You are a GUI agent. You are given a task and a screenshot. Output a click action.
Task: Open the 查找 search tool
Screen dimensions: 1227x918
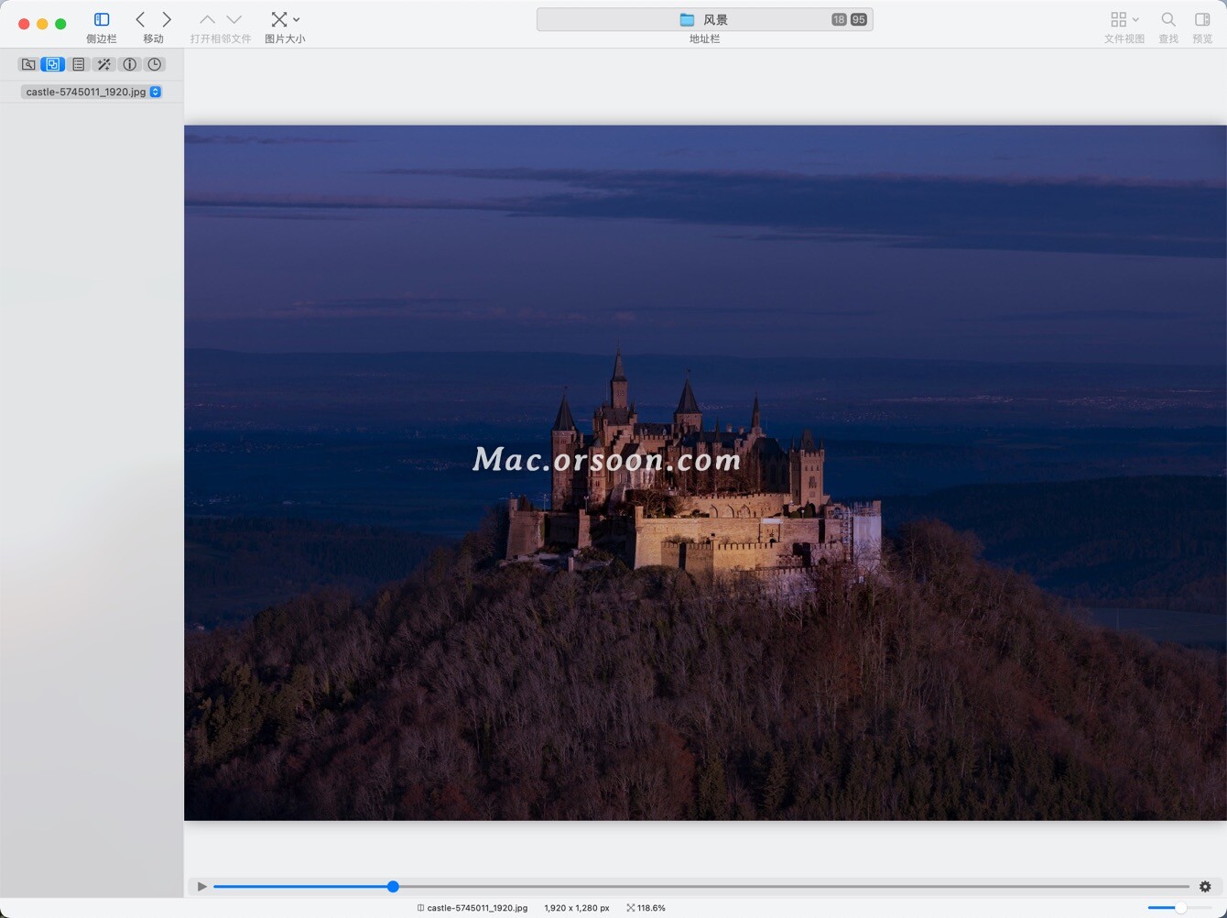[1168, 19]
